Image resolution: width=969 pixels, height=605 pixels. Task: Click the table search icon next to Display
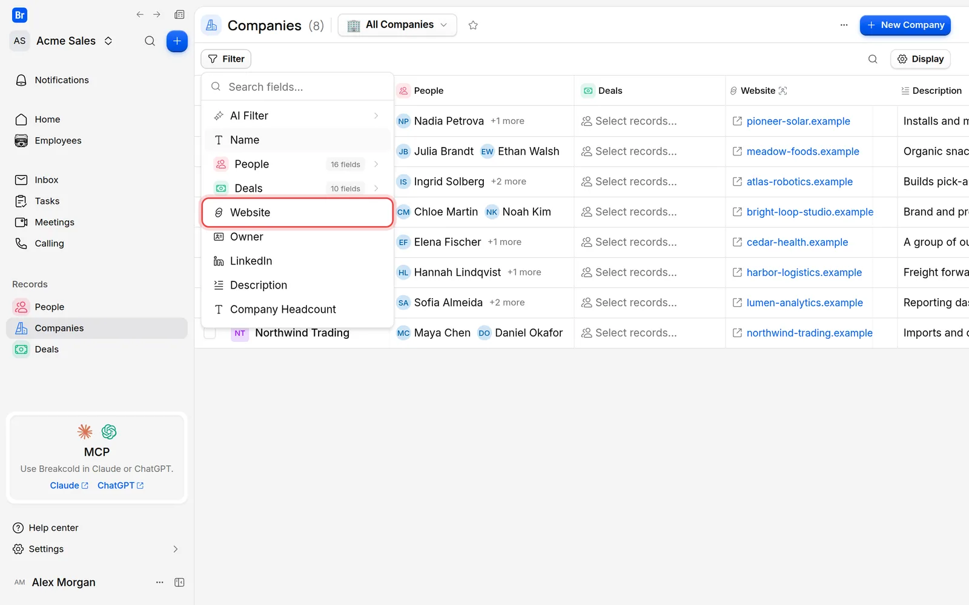point(873,59)
